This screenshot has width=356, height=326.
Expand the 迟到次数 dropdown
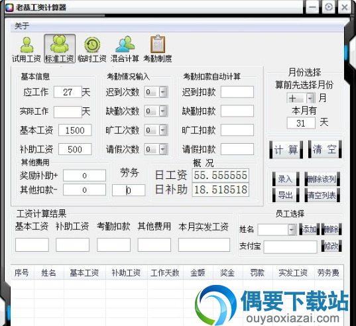tap(163, 92)
